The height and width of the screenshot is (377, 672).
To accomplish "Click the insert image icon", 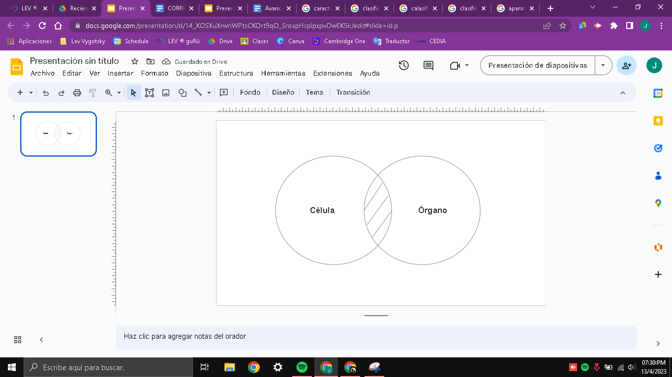I will [x=166, y=92].
